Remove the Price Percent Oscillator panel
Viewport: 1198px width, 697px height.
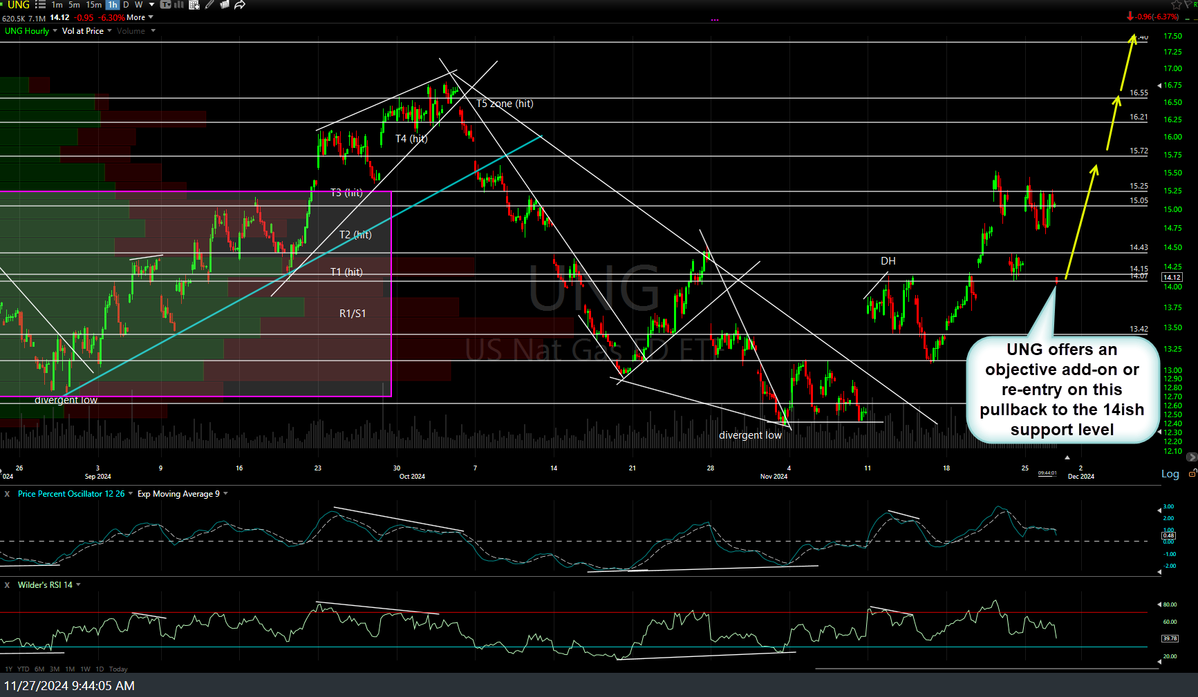pos(7,494)
